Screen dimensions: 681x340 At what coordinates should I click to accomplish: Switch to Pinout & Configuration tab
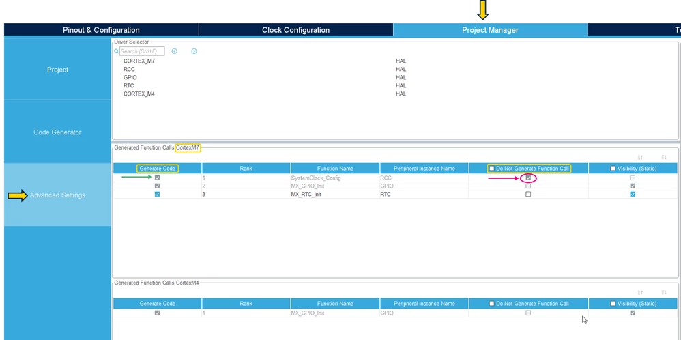point(101,30)
